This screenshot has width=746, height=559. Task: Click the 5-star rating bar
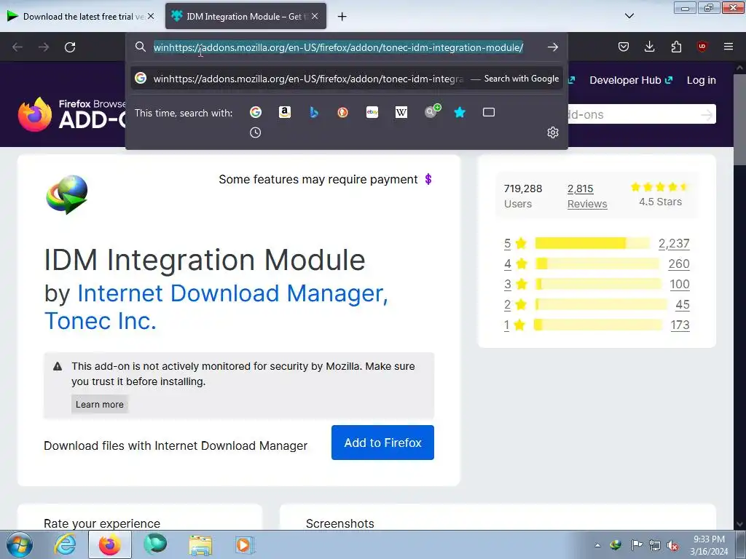[592, 243]
